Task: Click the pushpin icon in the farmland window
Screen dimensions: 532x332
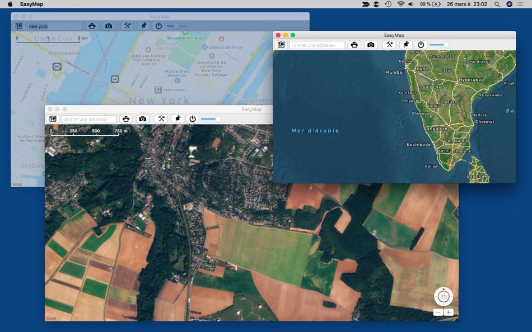Action: pos(178,119)
